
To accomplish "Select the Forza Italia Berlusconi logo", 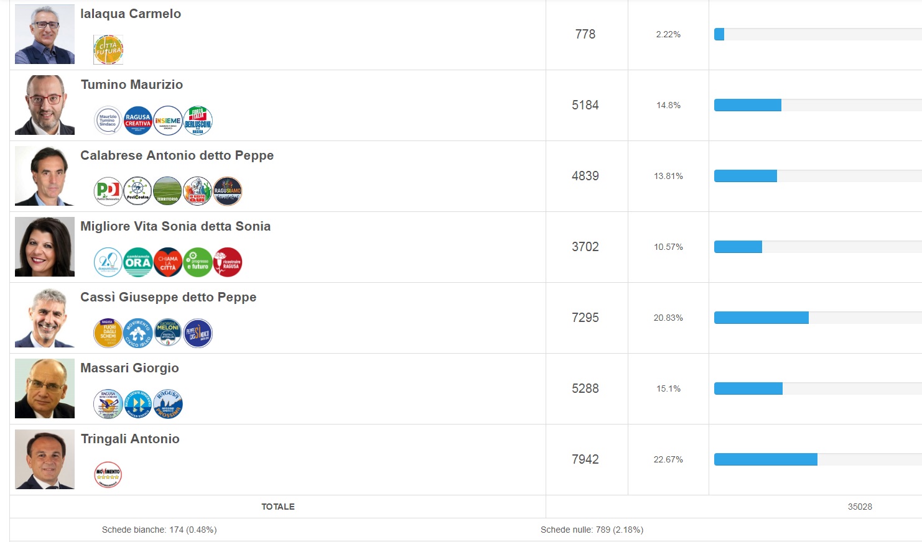I will click(x=198, y=121).
